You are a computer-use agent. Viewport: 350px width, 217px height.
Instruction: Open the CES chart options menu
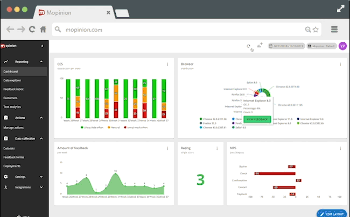pos(167,65)
